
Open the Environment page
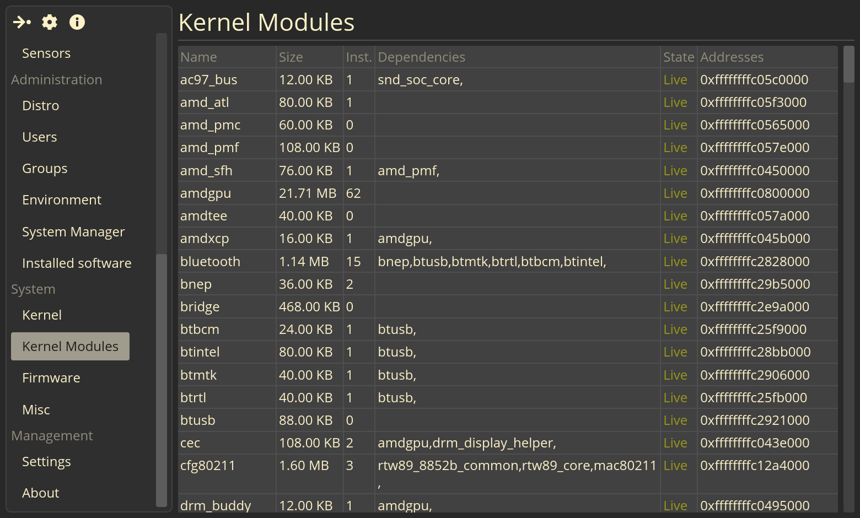62,200
